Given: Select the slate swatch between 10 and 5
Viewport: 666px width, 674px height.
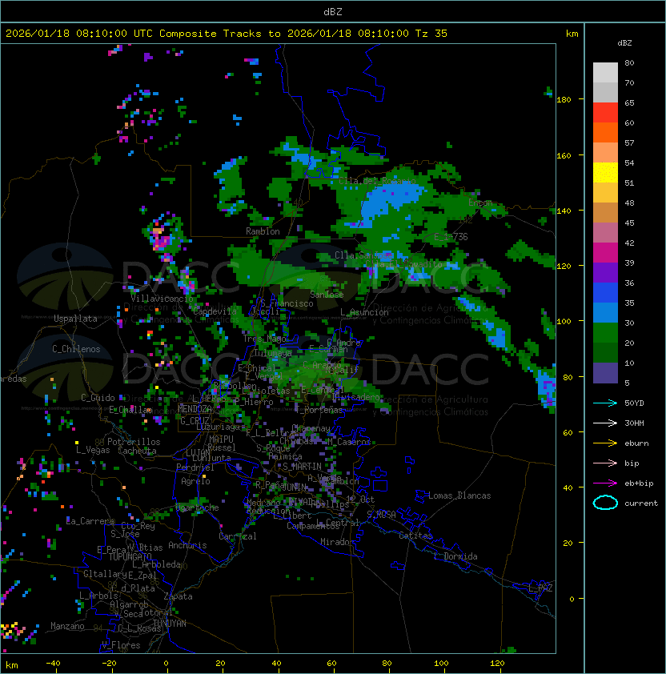Looking at the screenshot, I should point(605,373).
